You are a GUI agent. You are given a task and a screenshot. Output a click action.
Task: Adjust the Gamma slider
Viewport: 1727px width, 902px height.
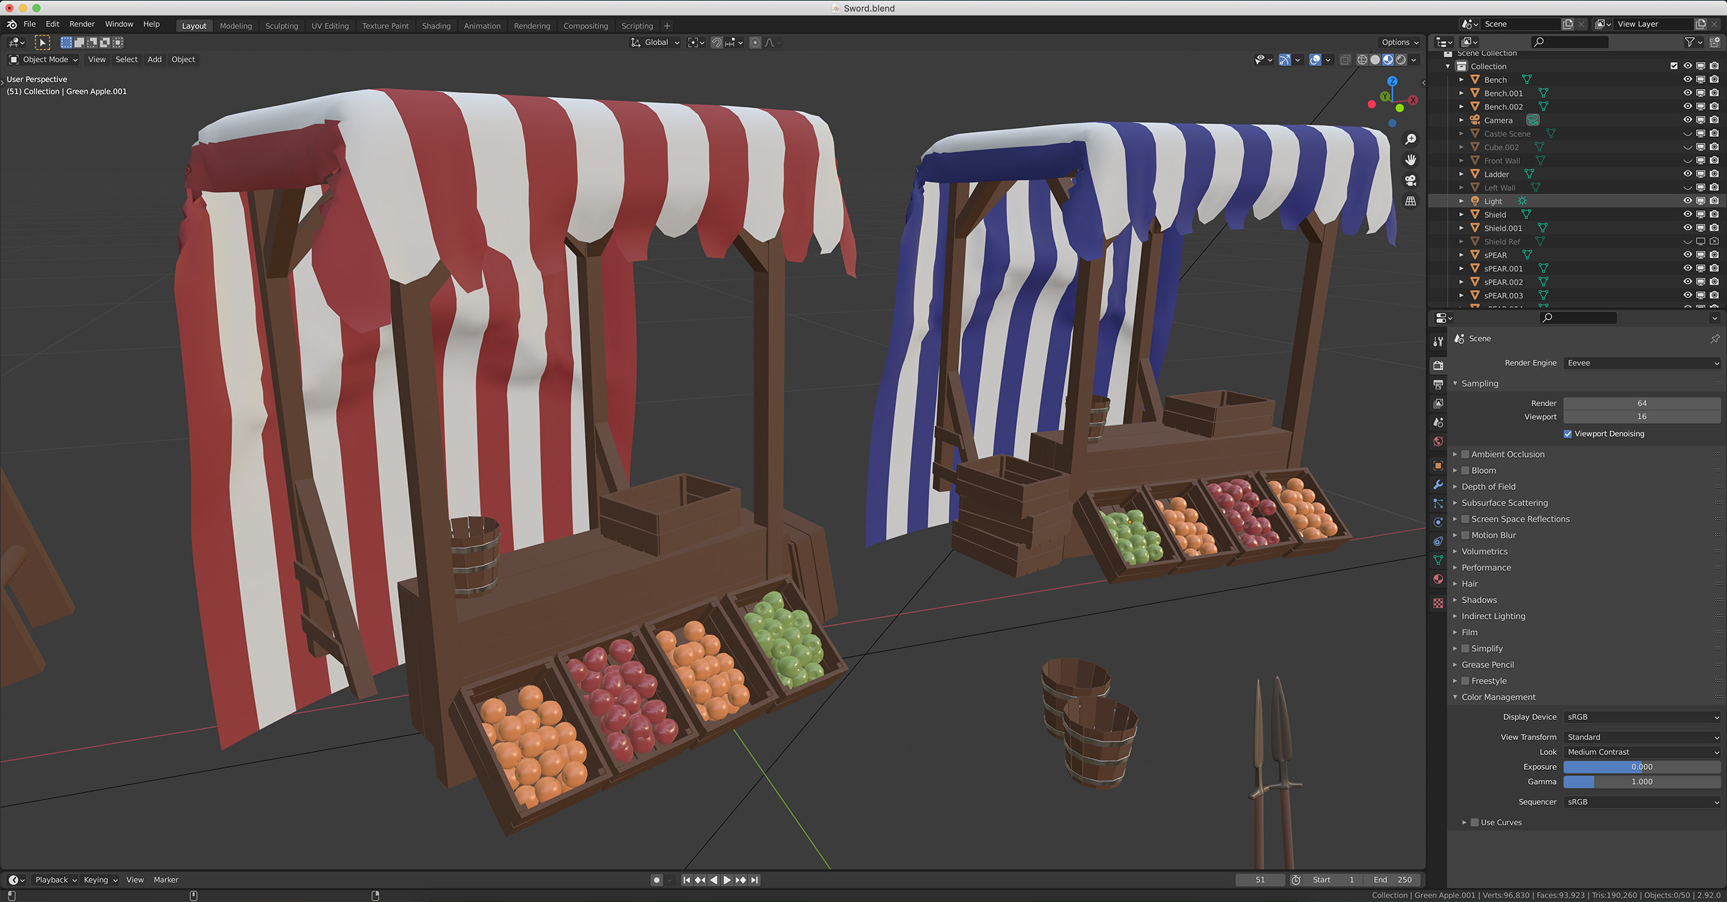click(1642, 782)
